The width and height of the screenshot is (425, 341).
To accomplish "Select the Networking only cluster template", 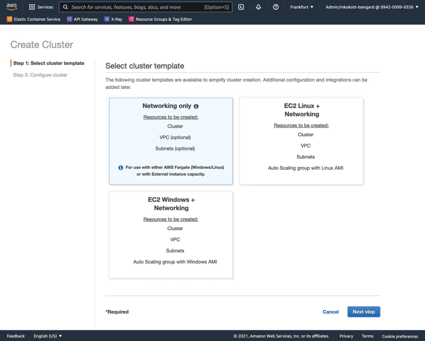I will [x=171, y=141].
